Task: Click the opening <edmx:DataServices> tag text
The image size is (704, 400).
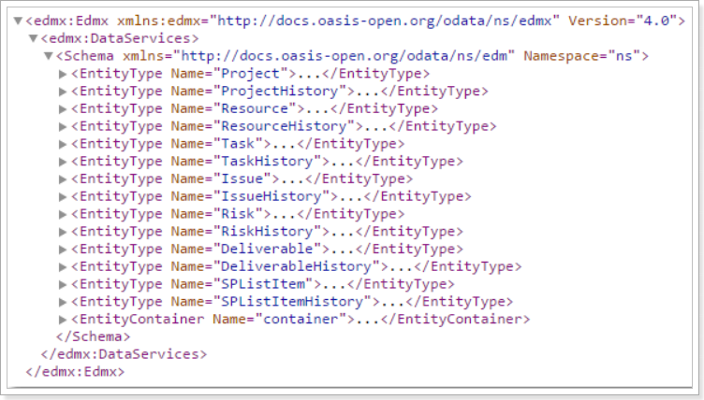Action: click(120, 38)
